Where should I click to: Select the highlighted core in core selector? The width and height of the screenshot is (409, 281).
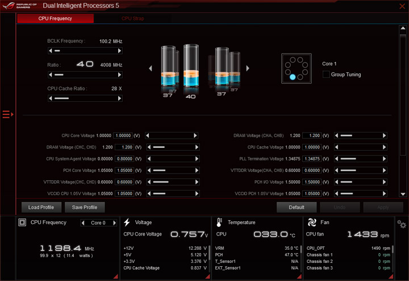click(x=293, y=77)
